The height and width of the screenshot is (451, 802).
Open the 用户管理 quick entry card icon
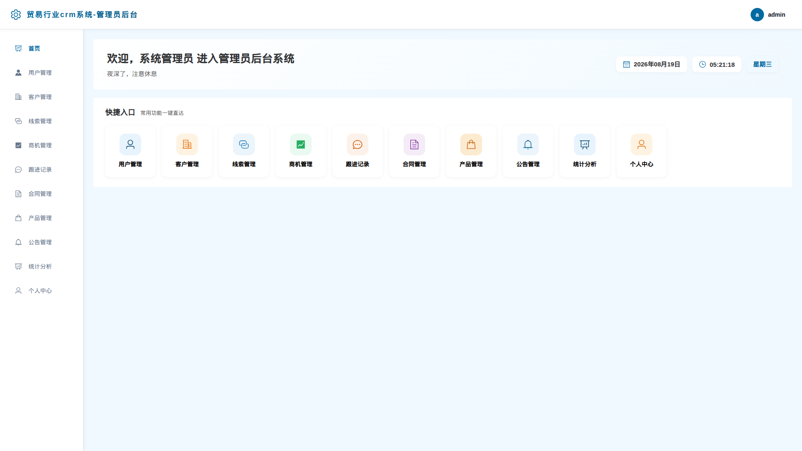[130, 144]
